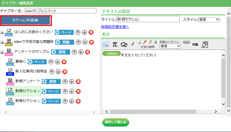The image size is (231, 132).
Task: Click in the 本文 text editing area
Action: [x=161, y=80]
